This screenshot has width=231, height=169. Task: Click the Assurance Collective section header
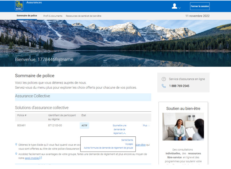(83, 97)
